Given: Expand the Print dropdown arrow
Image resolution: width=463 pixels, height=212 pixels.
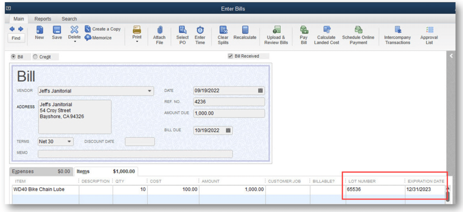Looking at the screenshot, I should point(137,42).
